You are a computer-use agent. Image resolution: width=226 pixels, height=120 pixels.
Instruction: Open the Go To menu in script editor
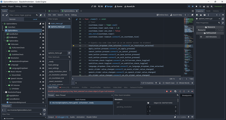point(67,15)
